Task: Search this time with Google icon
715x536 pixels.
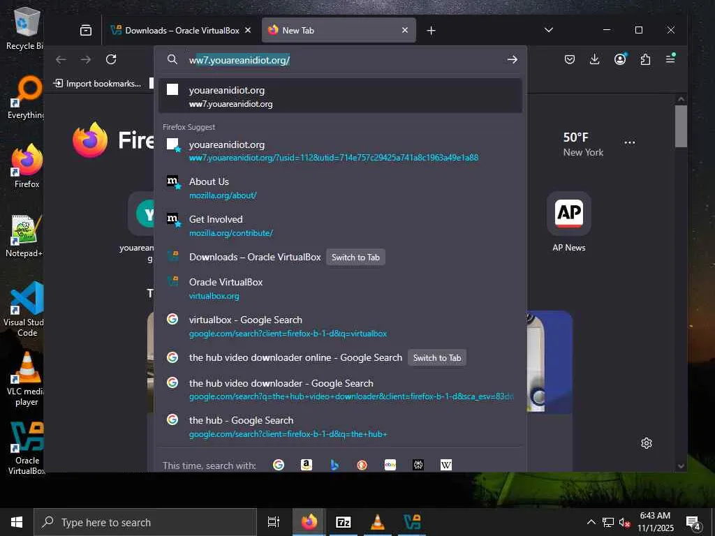Action: tap(278, 464)
